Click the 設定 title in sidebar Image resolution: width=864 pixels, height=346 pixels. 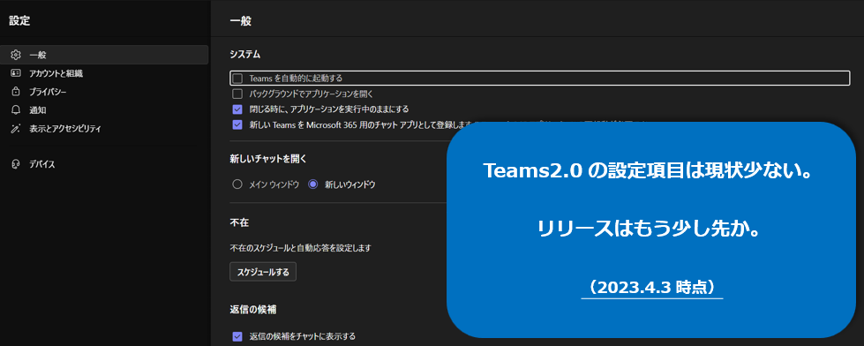(19, 21)
